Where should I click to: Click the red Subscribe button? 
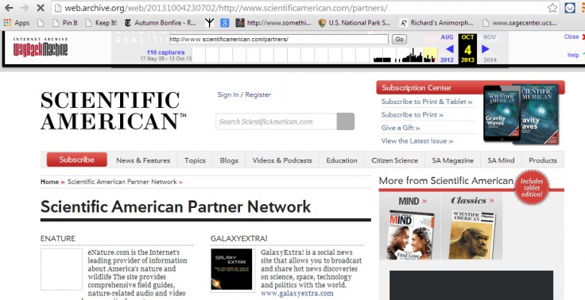pos(77,160)
